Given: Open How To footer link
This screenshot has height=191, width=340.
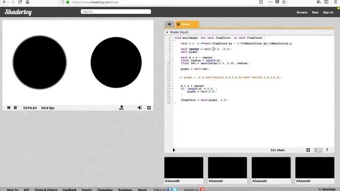Looking at the screenshot, I should click(13, 189).
